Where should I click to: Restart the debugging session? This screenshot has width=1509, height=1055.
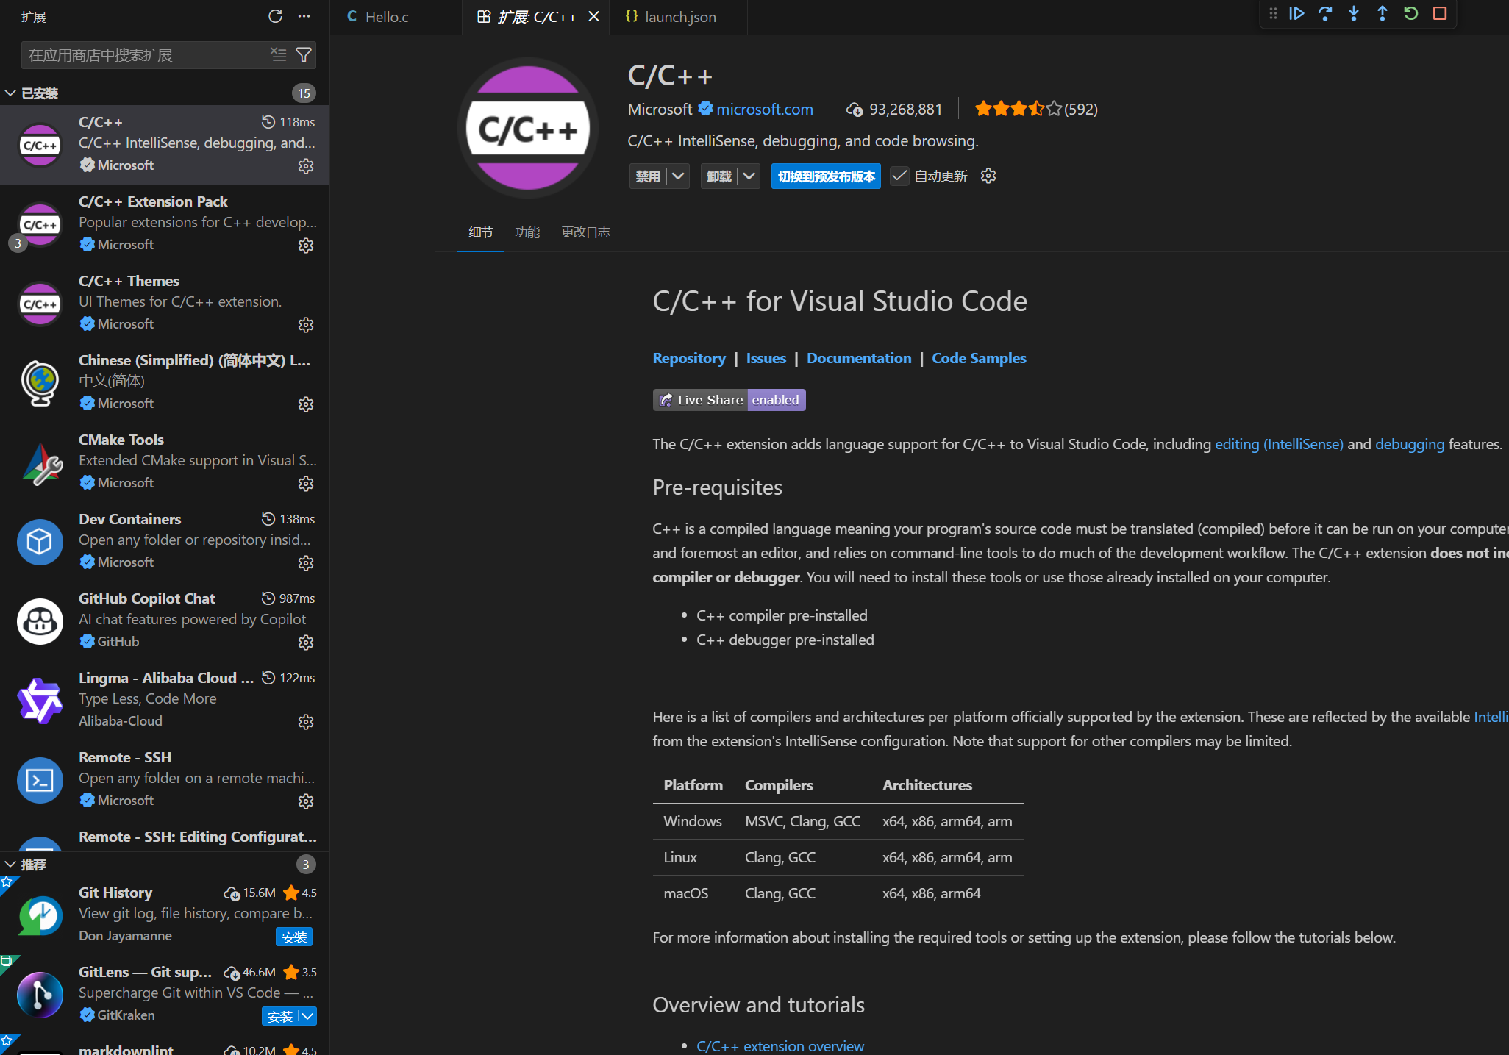tap(1410, 13)
